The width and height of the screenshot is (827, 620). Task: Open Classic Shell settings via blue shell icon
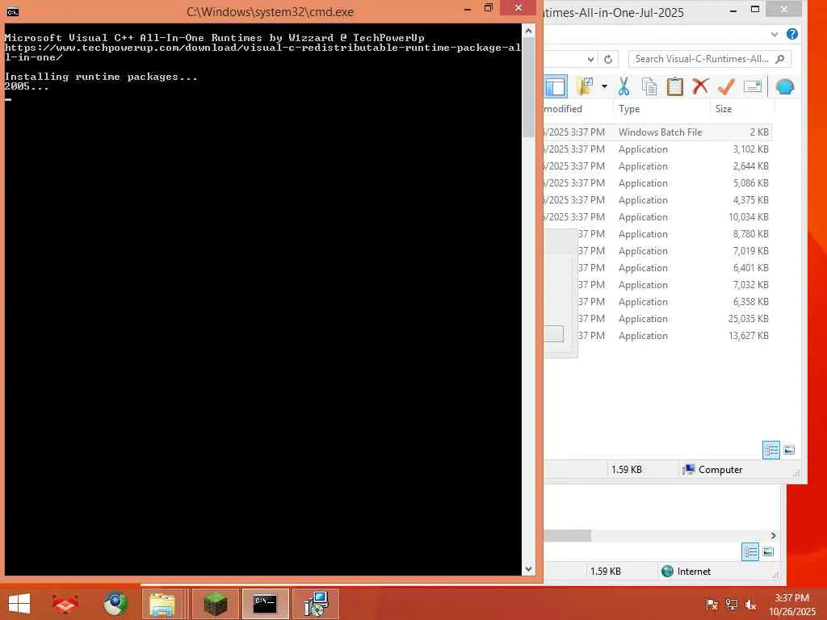coord(785,86)
